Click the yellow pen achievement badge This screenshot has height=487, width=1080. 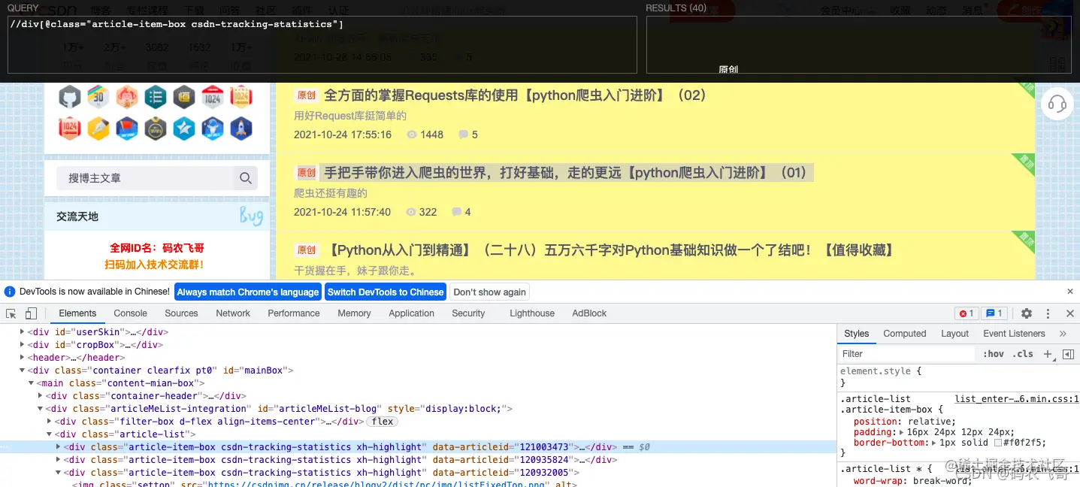pyautogui.click(x=98, y=129)
